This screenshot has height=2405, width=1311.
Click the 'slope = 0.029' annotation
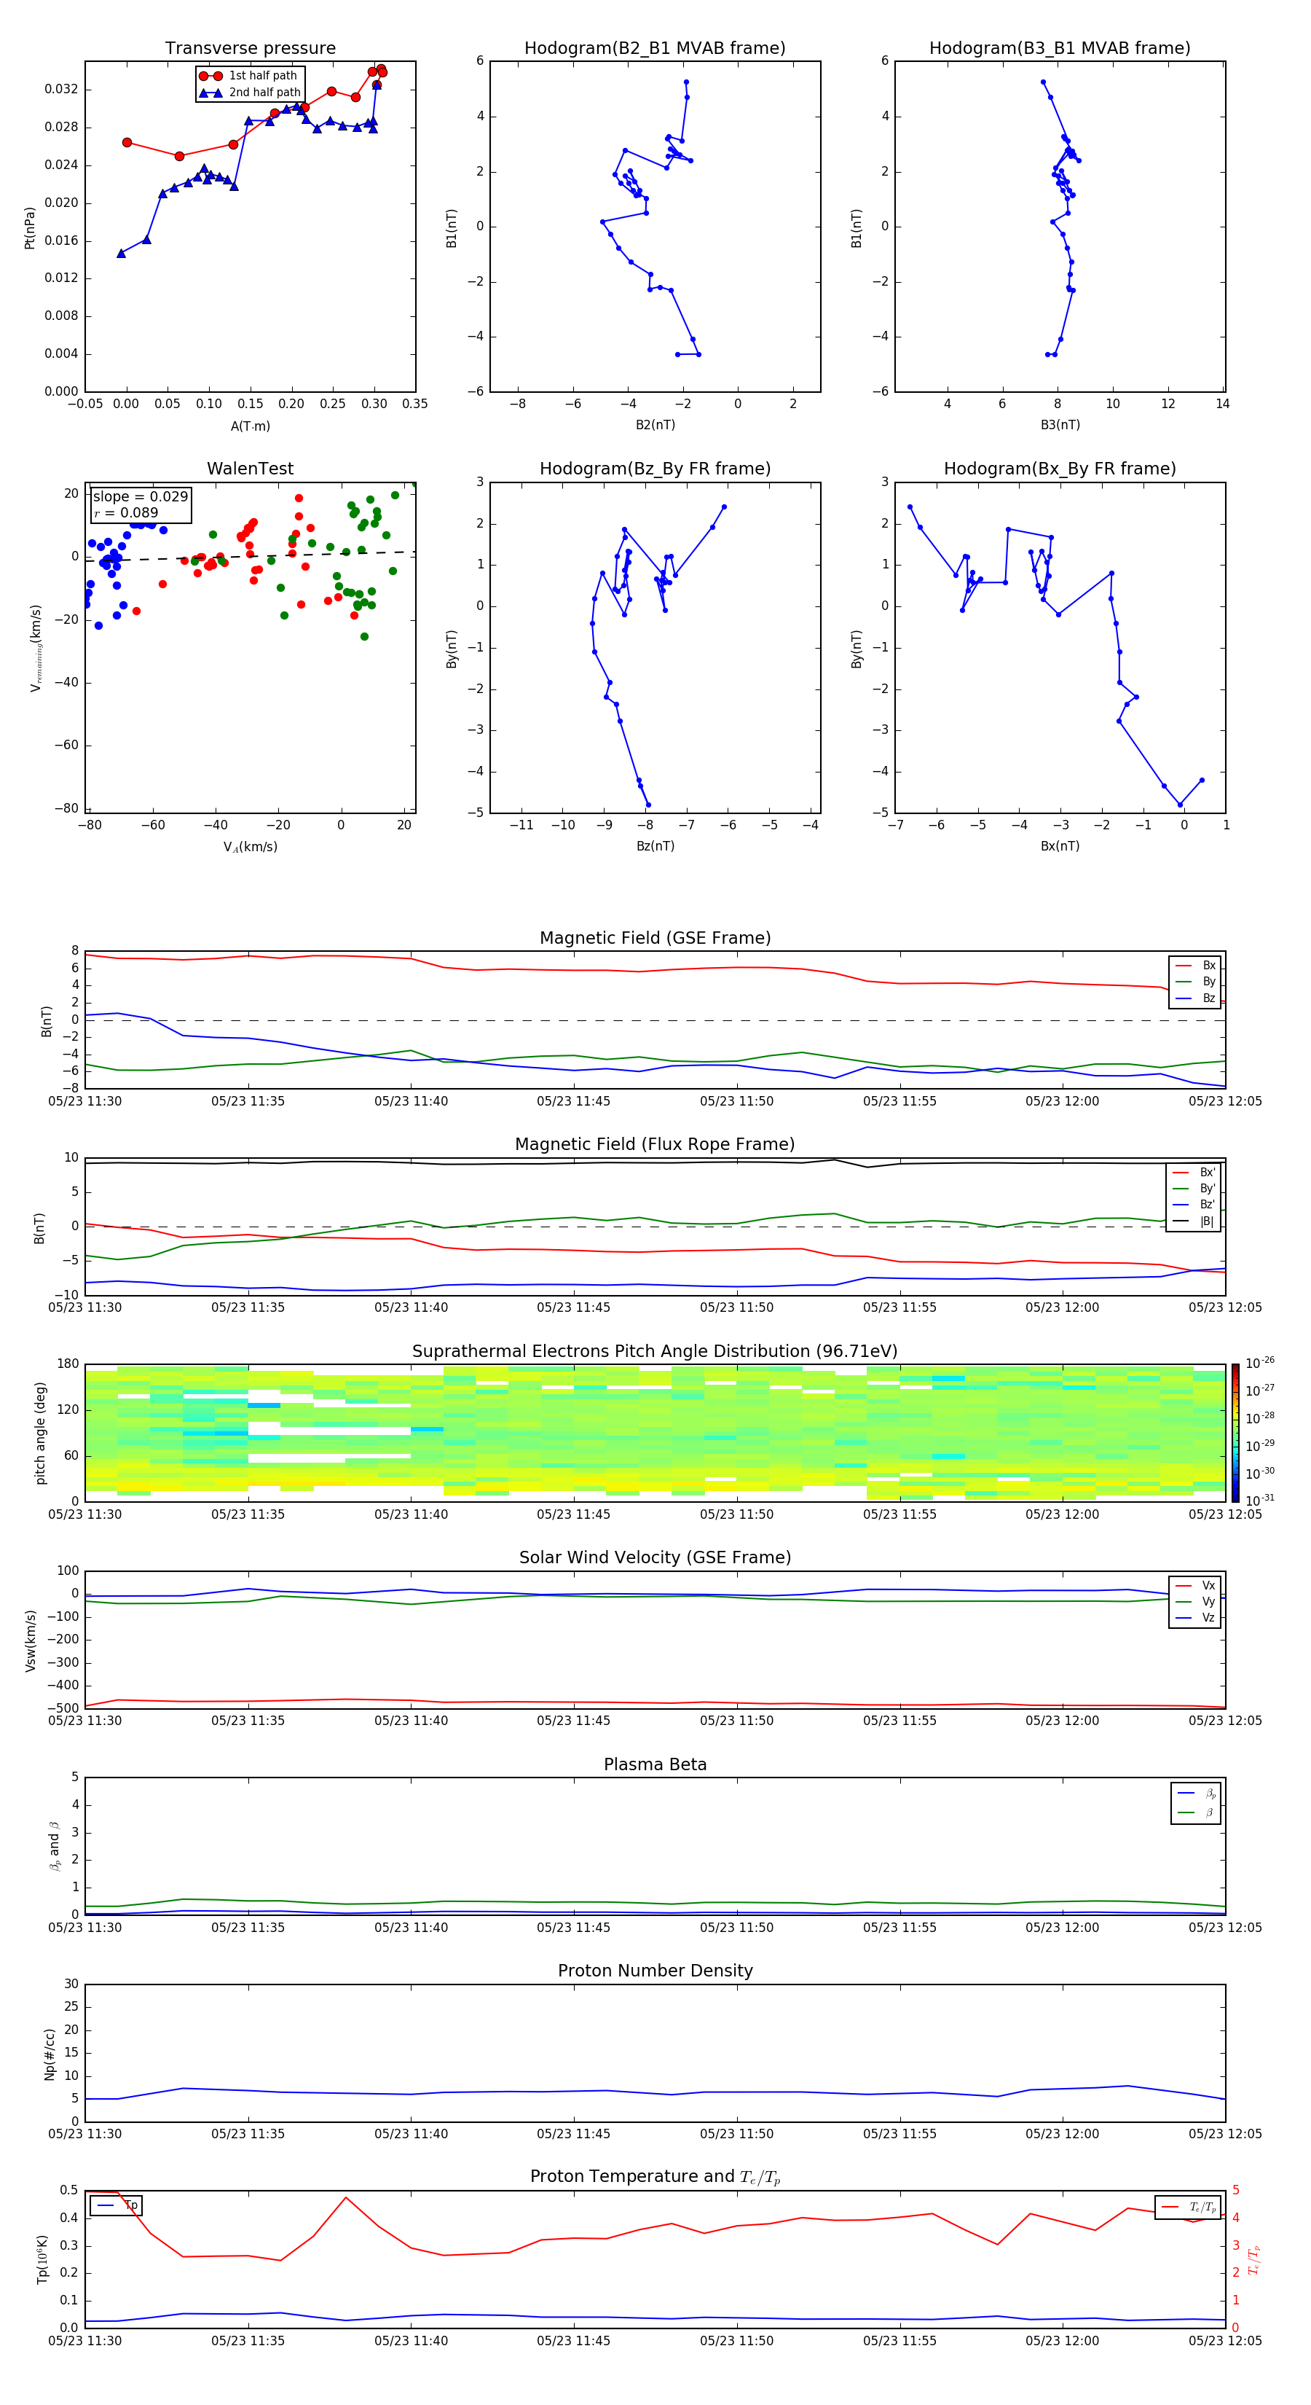pos(141,497)
